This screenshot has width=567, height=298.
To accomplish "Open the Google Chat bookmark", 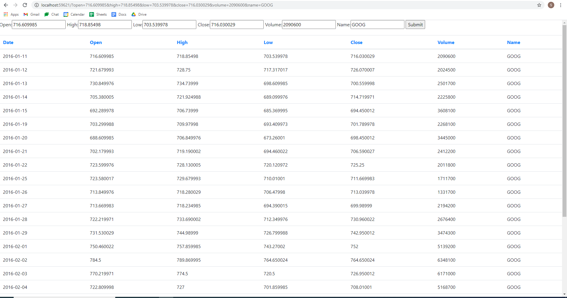I will point(51,14).
